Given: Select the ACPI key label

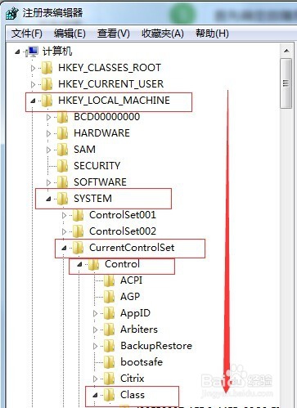Looking at the screenshot, I should 131,280.
